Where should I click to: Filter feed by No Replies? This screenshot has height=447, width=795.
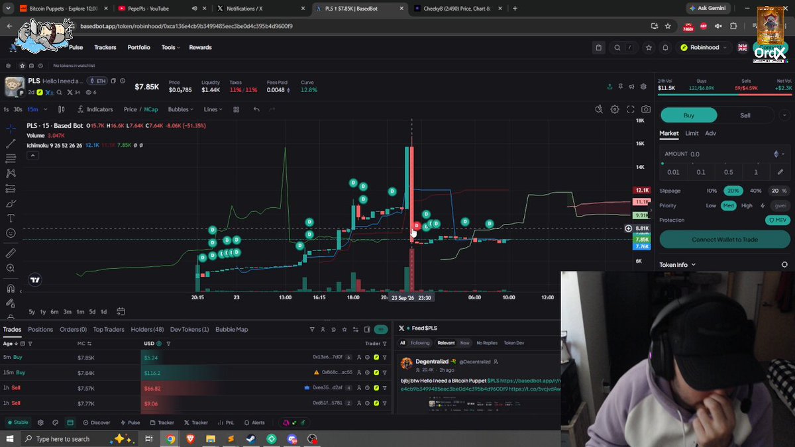[487, 343]
